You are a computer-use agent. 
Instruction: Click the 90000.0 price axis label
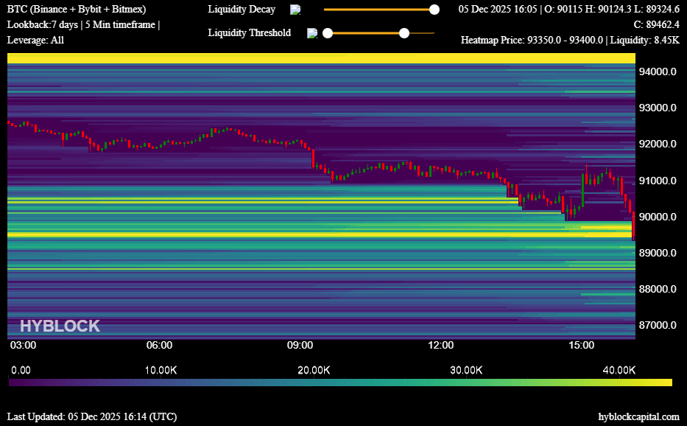[x=658, y=217]
